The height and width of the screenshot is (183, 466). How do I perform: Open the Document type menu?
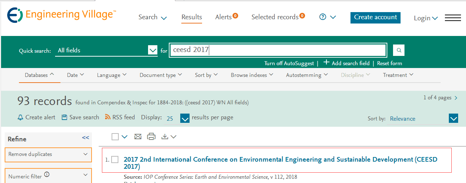point(161,75)
